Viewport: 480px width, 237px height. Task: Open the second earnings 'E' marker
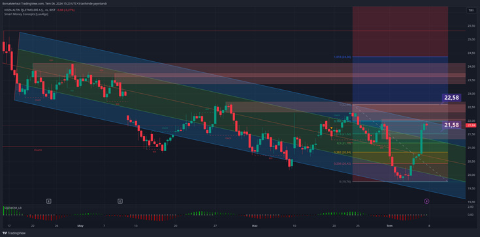[x=120, y=201]
